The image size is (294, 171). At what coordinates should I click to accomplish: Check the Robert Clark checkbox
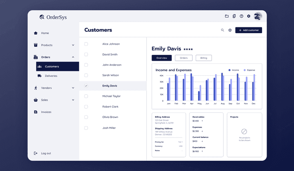tap(86, 106)
